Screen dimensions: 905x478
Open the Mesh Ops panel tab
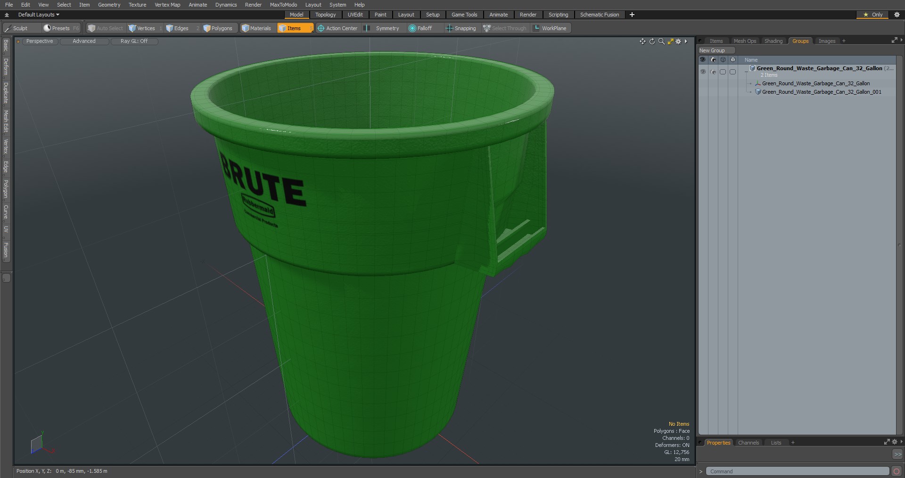click(745, 41)
